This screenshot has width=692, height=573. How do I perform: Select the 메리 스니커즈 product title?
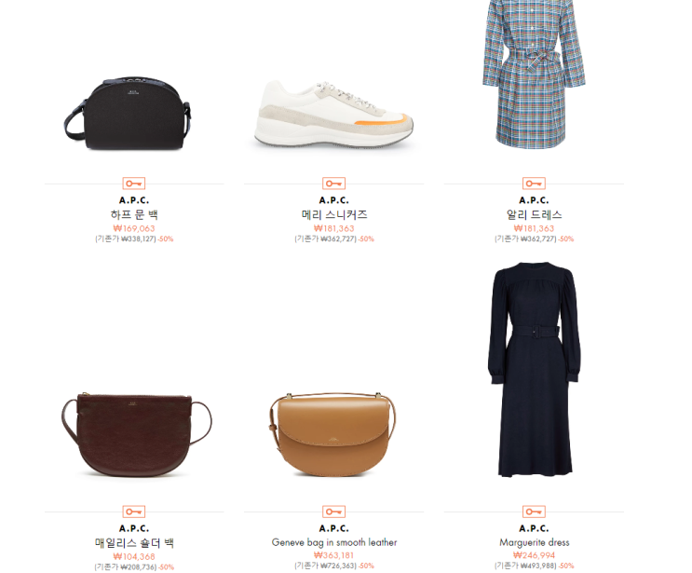tap(334, 215)
